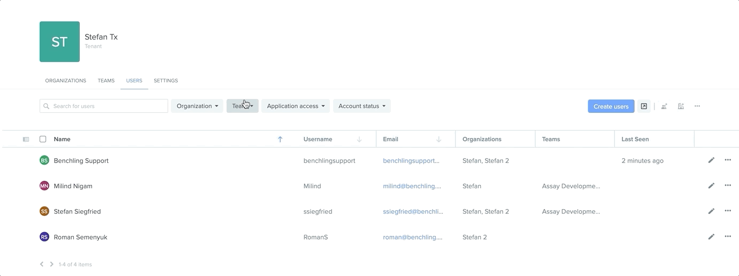Click 'Stefan' organization in Milind row
739x276 pixels.
(x=472, y=186)
